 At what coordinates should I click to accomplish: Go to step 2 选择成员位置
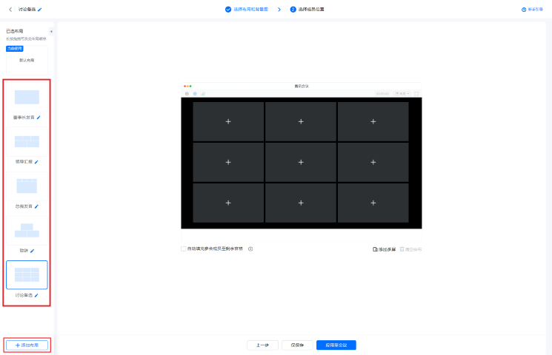tap(307, 10)
